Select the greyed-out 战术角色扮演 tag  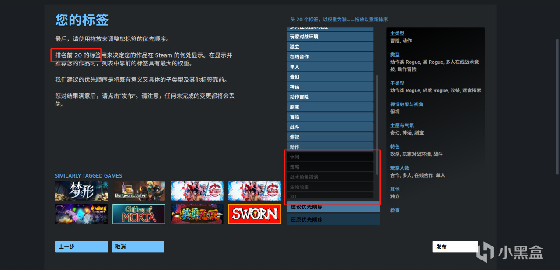pyautogui.click(x=330, y=177)
